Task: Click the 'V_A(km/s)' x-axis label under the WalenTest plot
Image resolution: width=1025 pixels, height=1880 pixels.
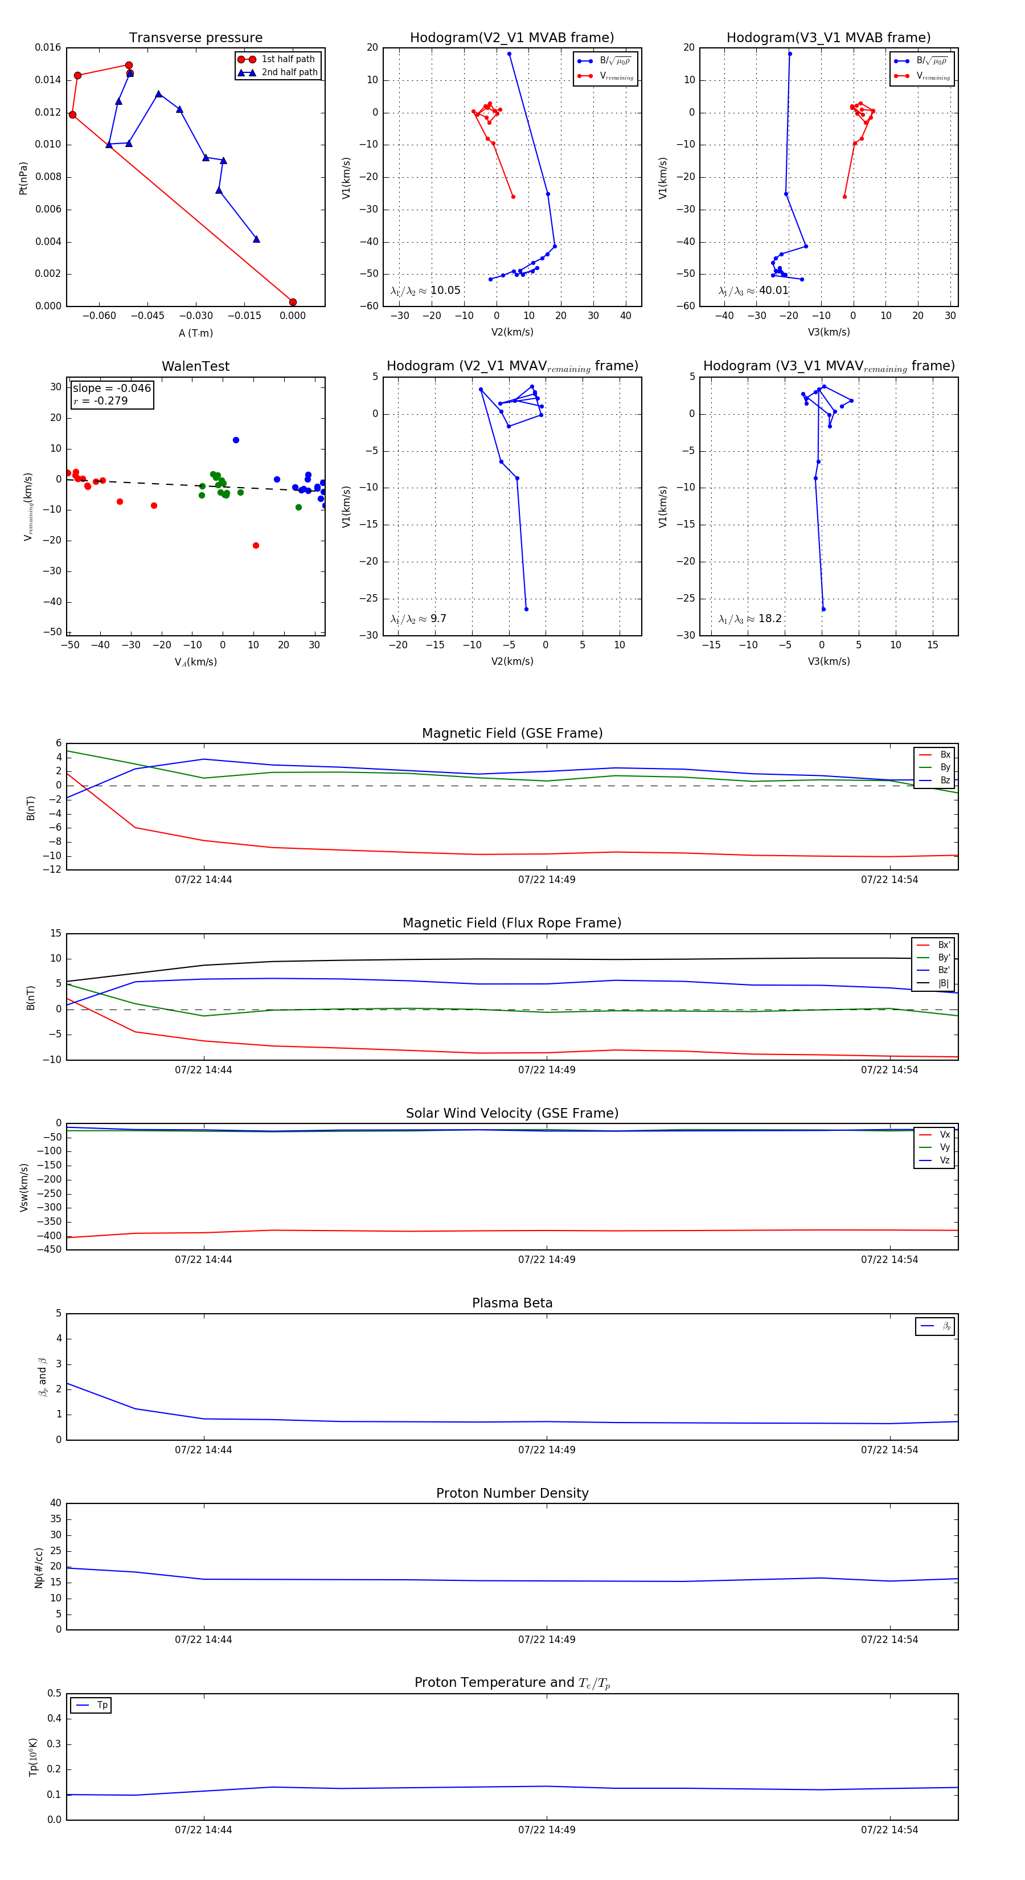Action: [x=195, y=662]
